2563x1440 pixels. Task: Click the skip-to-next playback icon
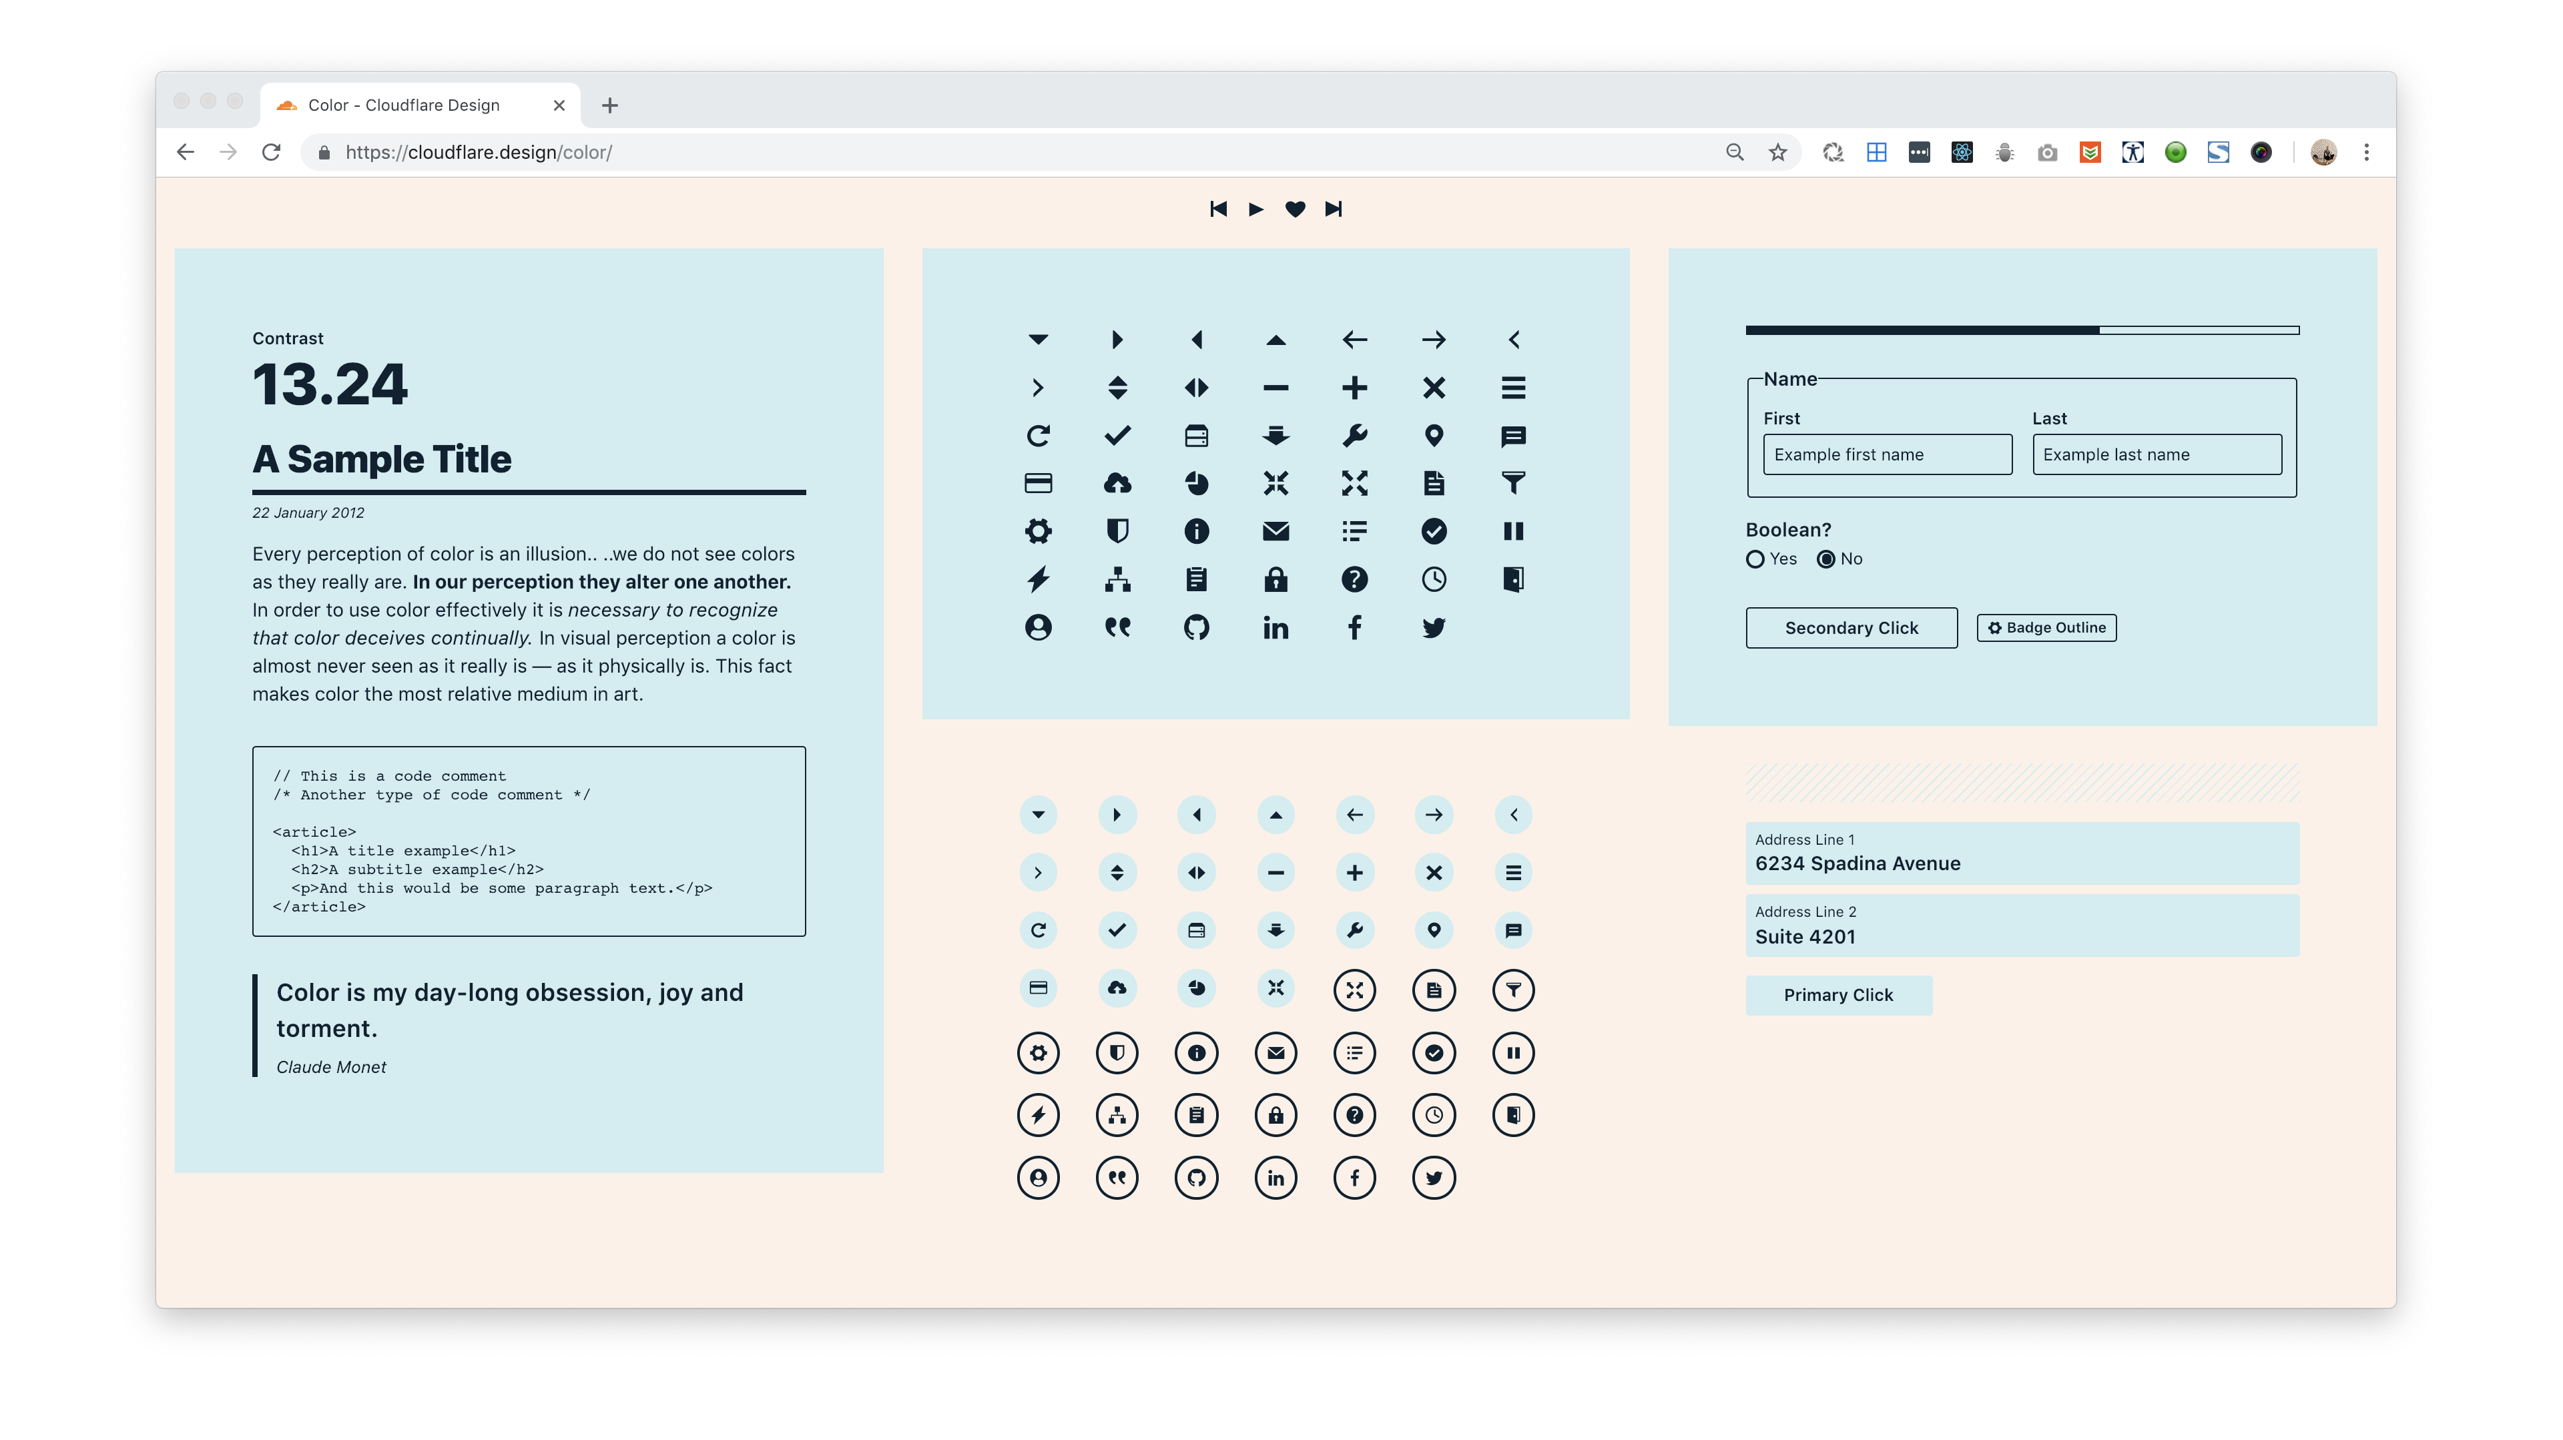[x=1334, y=209]
